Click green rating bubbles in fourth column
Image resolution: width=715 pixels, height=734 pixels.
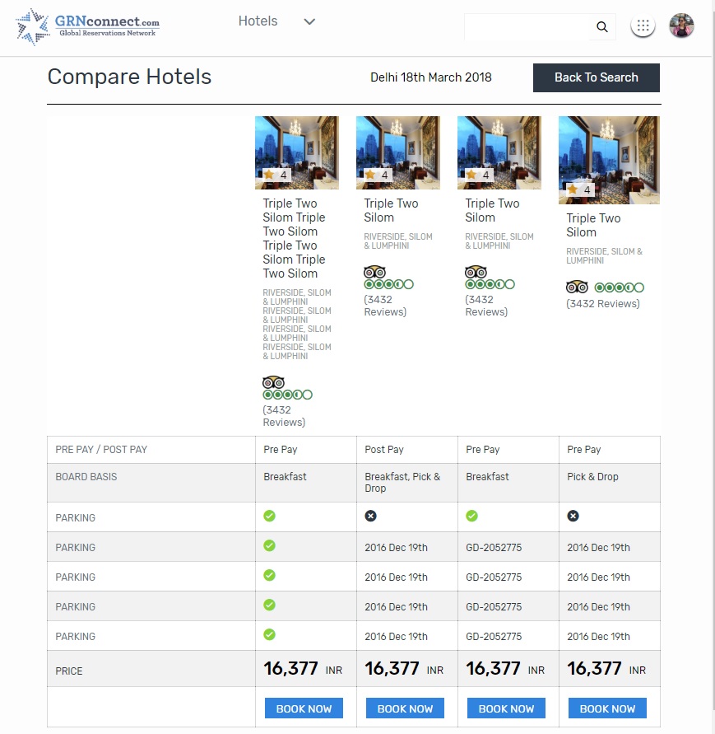620,288
